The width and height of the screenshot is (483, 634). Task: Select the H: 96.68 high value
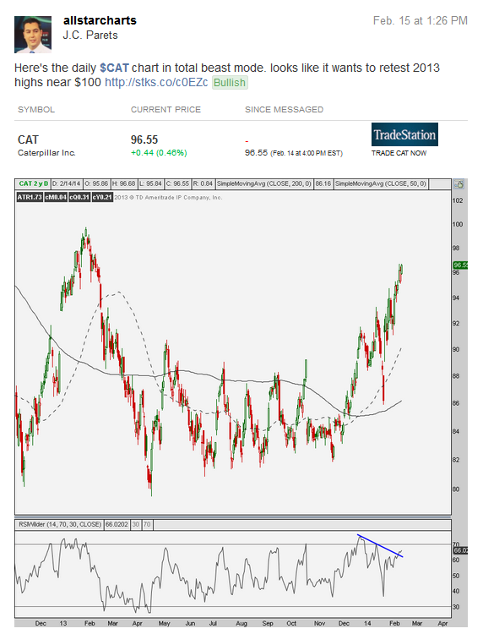[123, 183]
